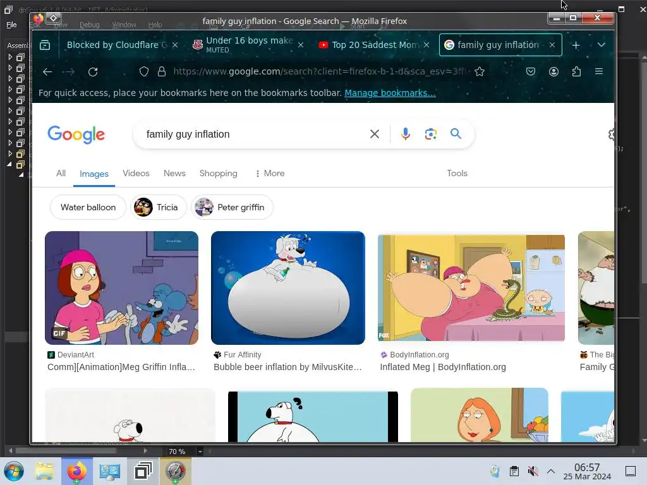Filter by Tricia chip
Screen dimensions: 647x485
[159, 207]
